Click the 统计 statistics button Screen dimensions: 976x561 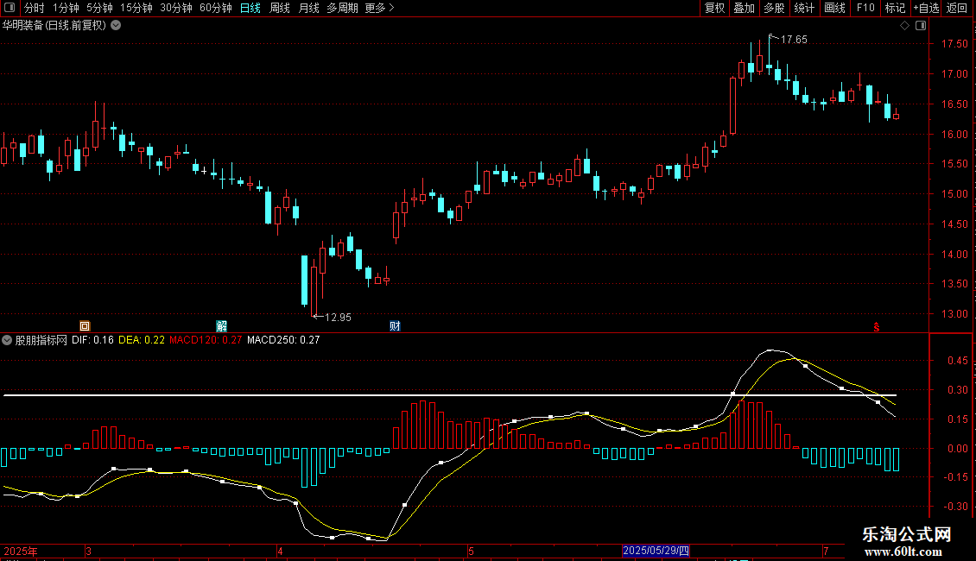coord(803,8)
